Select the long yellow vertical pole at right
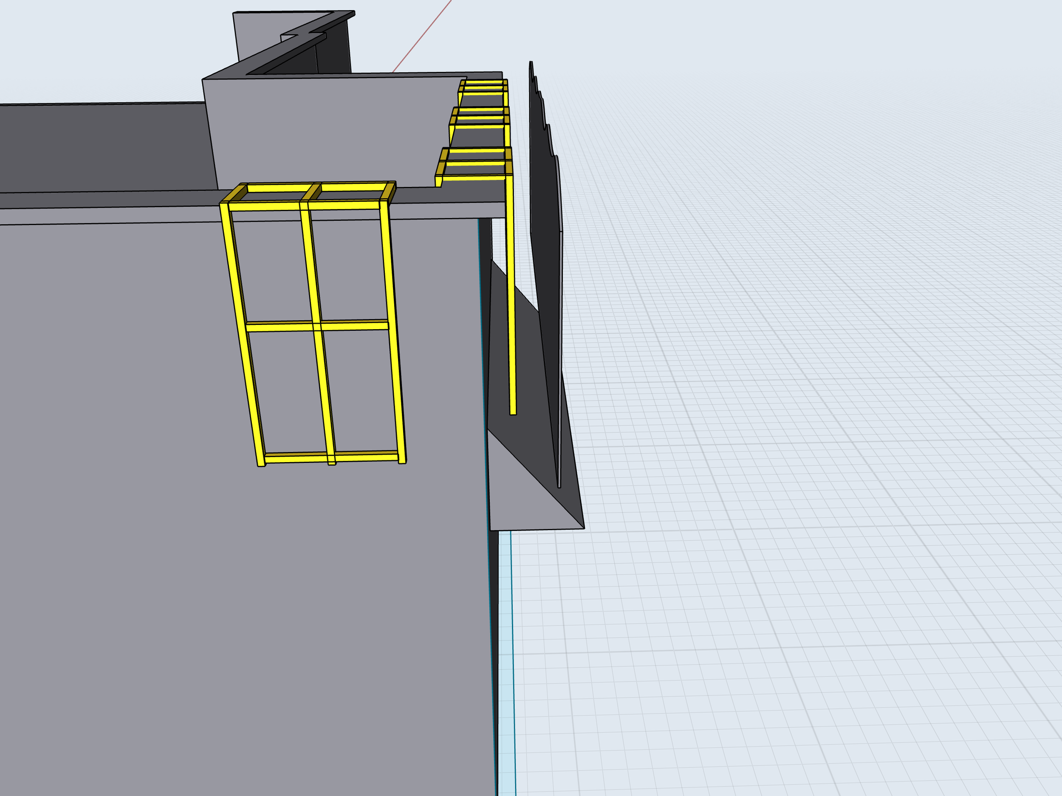Screen dimensions: 1062x796 [511, 307]
